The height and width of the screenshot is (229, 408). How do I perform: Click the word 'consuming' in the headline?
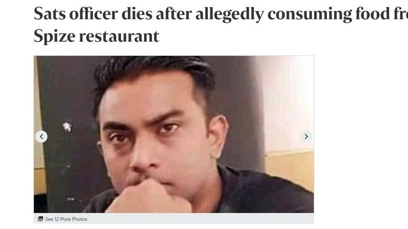309,14
